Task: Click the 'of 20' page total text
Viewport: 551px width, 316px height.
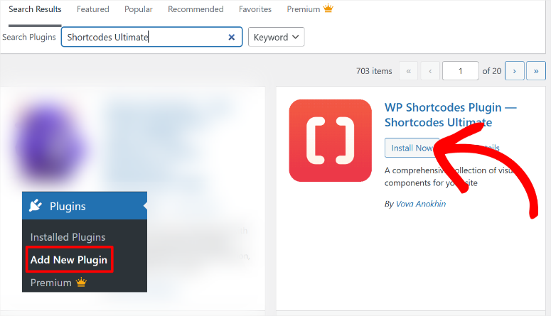Action: (491, 71)
